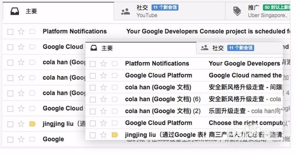Click the green '50 封以上' badge
296x154 pixels.
(x=276, y=7)
